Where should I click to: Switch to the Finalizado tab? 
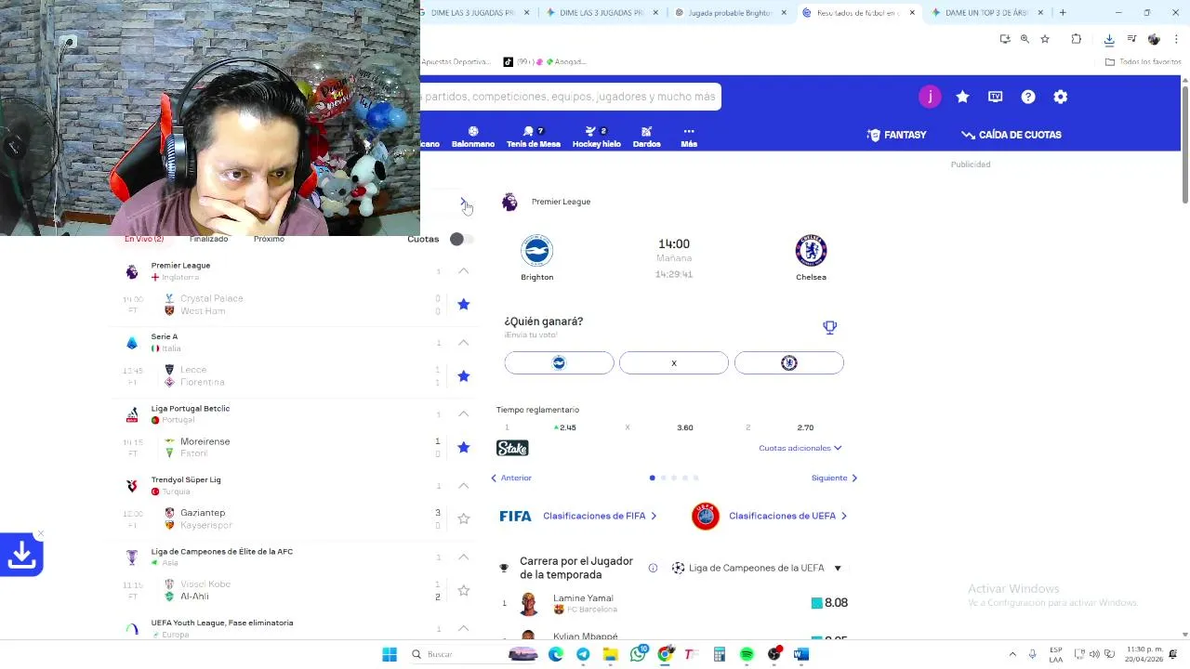click(x=208, y=239)
